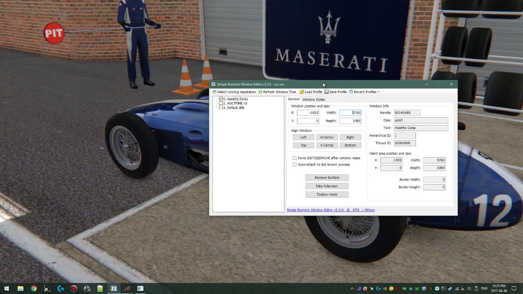Click the window position X input field
523x294 pixels.
308,113
